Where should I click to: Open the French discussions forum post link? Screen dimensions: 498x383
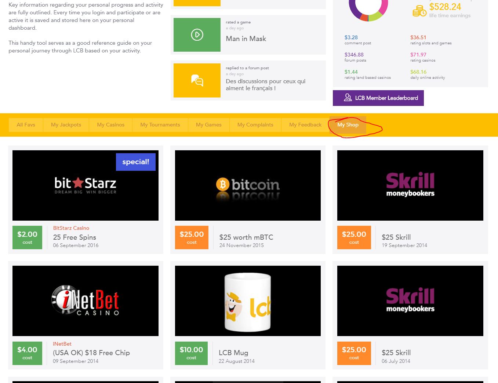[x=266, y=85]
